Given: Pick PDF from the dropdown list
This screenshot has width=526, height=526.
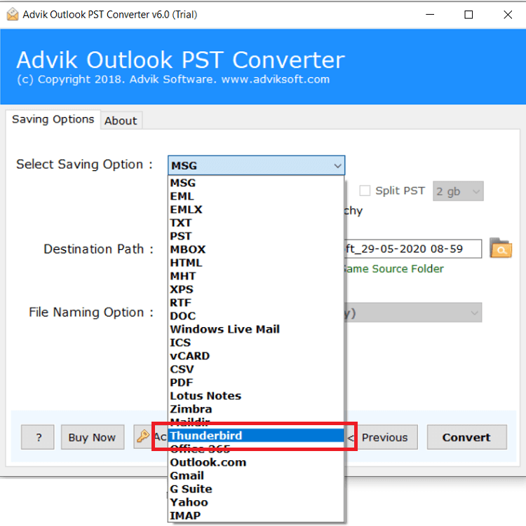Looking at the screenshot, I should [182, 382].
